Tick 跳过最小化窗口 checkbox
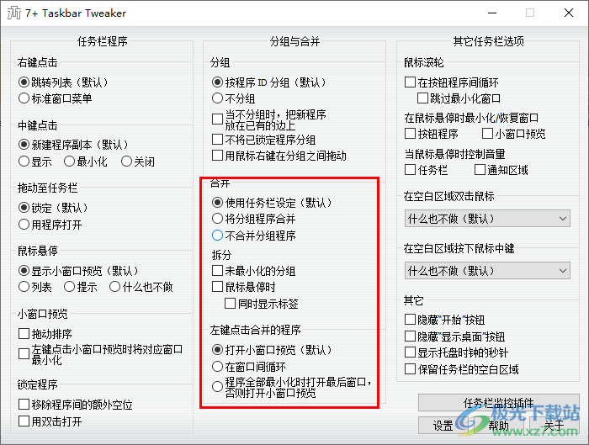 click(422, 98)
